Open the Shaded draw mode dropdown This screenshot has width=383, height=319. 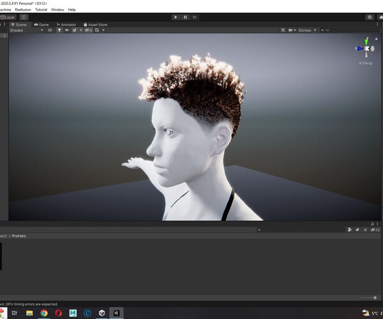(26, 30)
